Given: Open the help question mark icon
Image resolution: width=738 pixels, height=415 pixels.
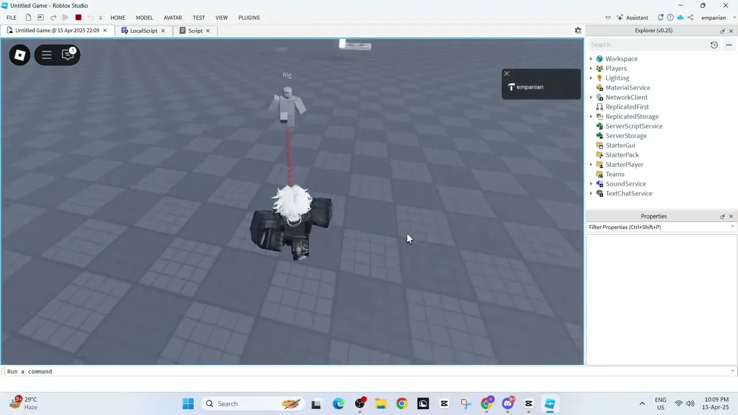Looking at the screenshot, I should pos(670,17).
